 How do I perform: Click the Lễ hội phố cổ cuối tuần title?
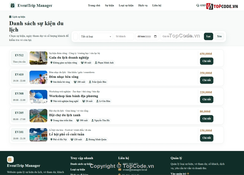point(67,134)
